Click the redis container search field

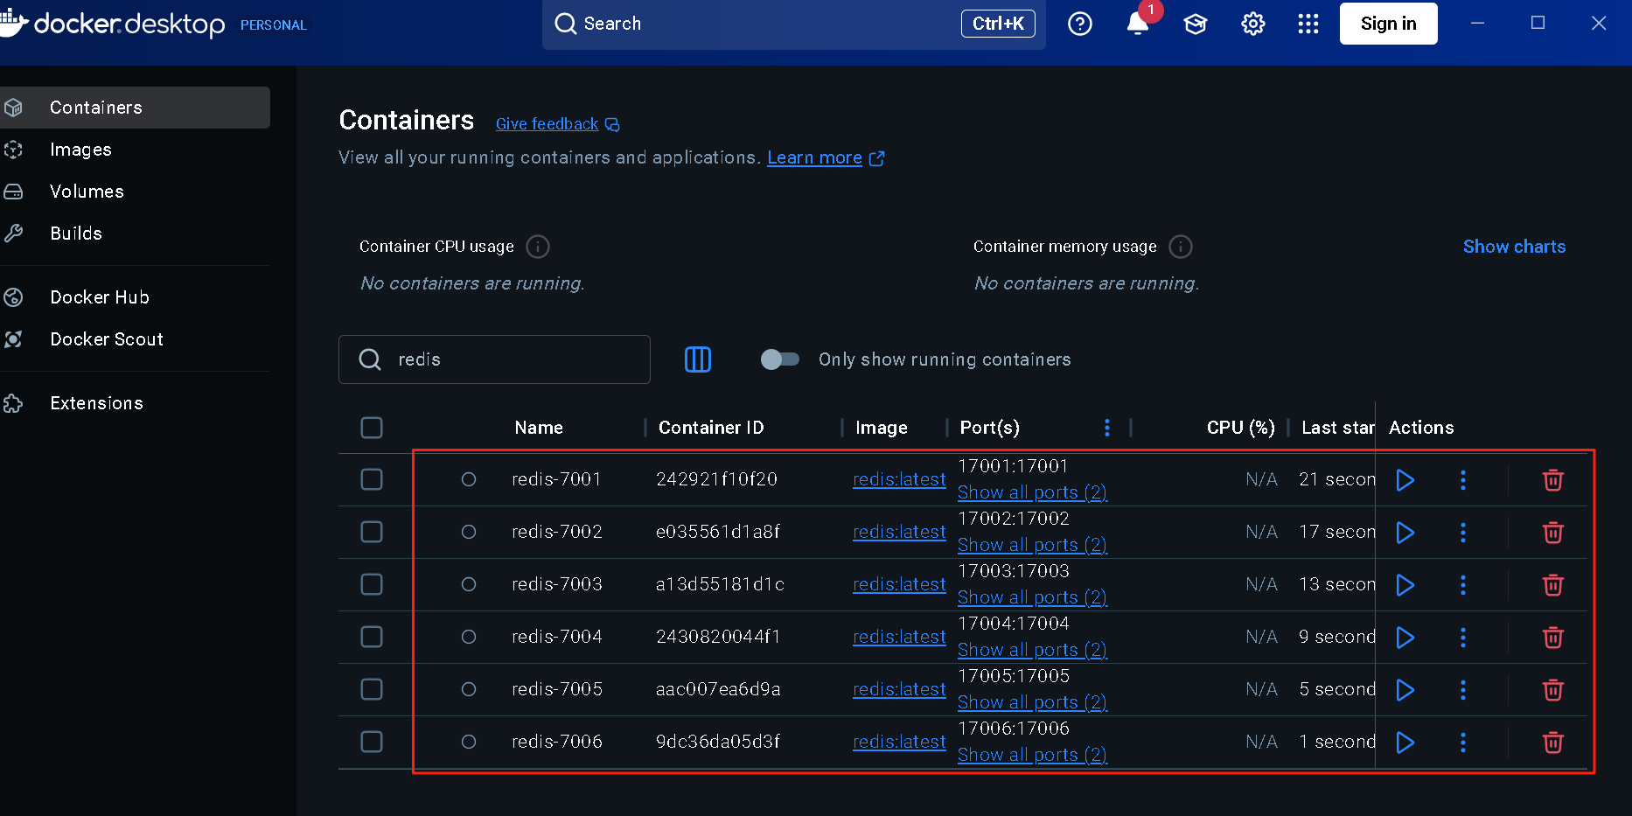pos(494,359)
